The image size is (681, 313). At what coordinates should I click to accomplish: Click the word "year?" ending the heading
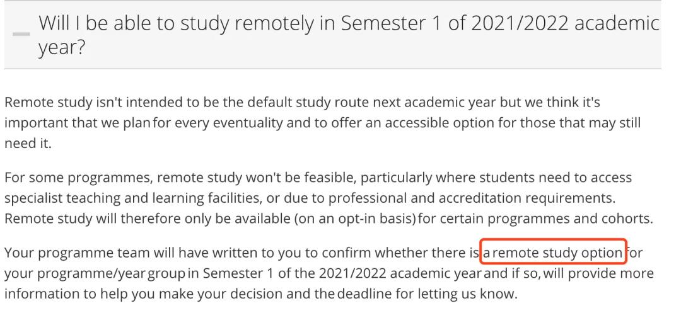click(x=62, y=48)
